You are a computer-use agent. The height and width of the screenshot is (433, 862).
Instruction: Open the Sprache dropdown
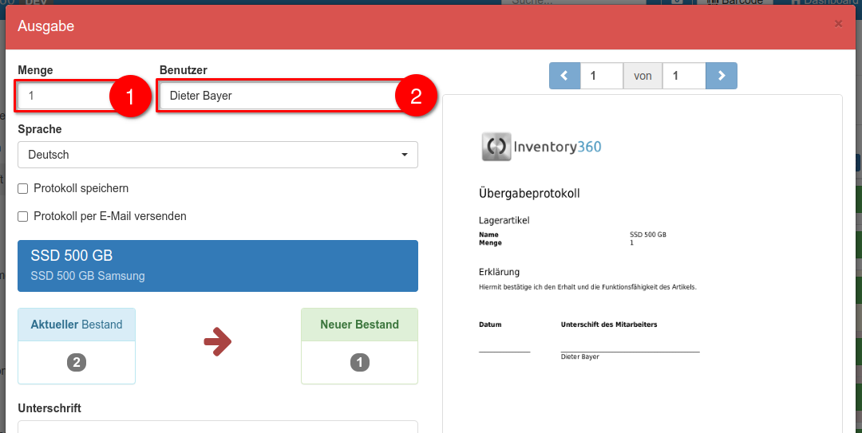pyautogui.click(x=217, y=155)
